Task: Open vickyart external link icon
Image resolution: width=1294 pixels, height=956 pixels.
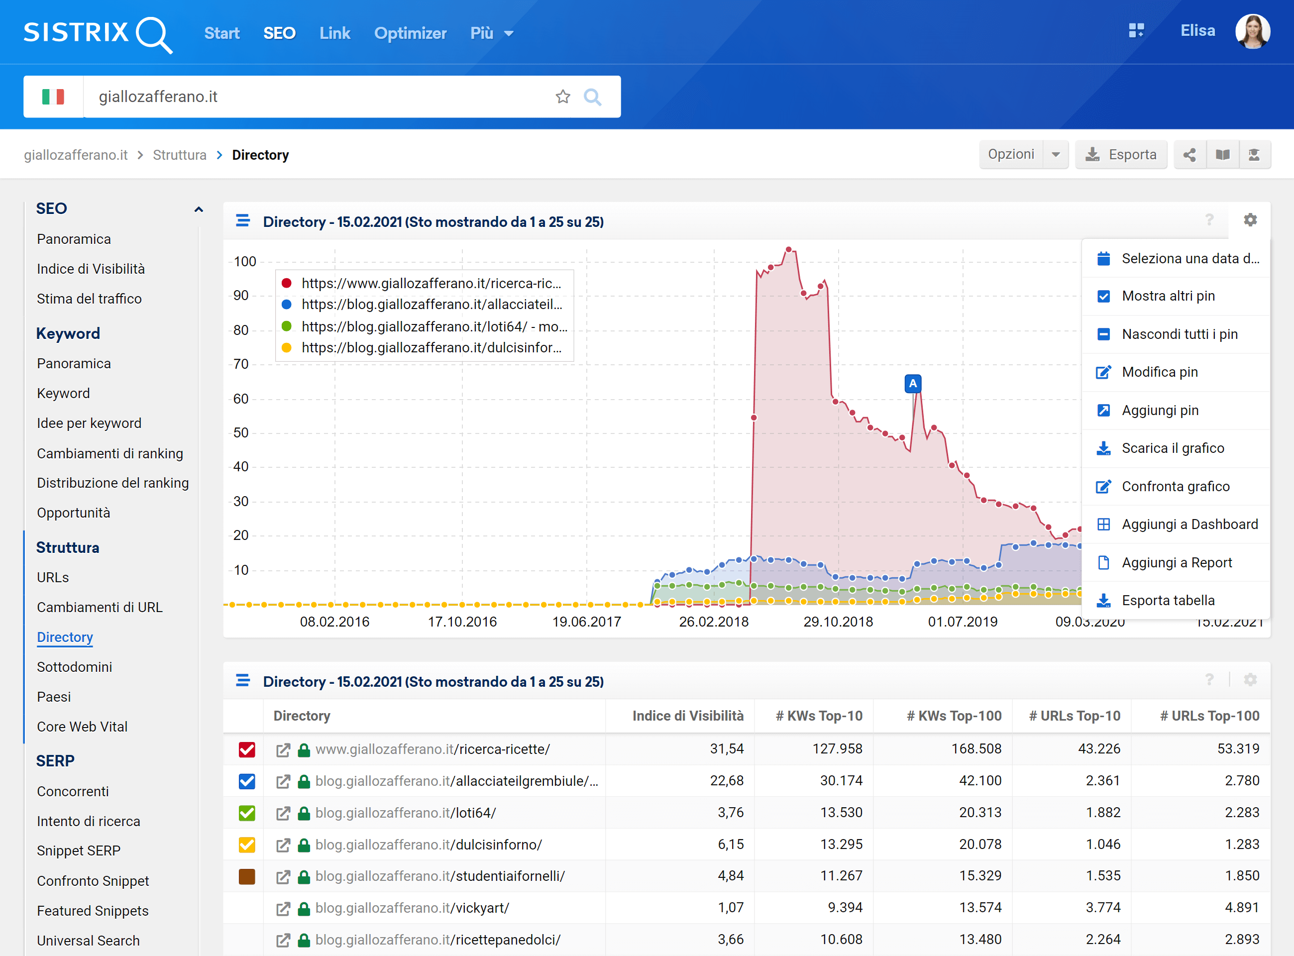Action: coord(283,909)
